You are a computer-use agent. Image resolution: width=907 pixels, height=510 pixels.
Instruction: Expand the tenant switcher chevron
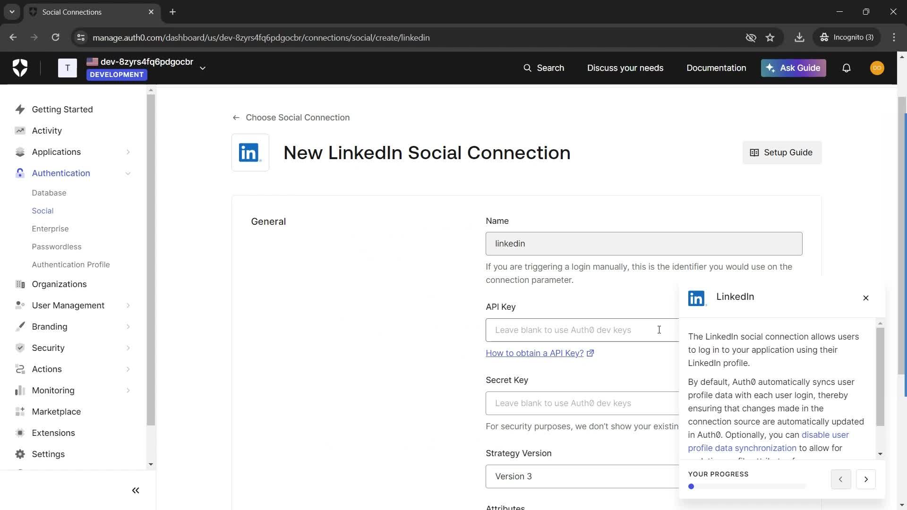click(x=203, y=68)
